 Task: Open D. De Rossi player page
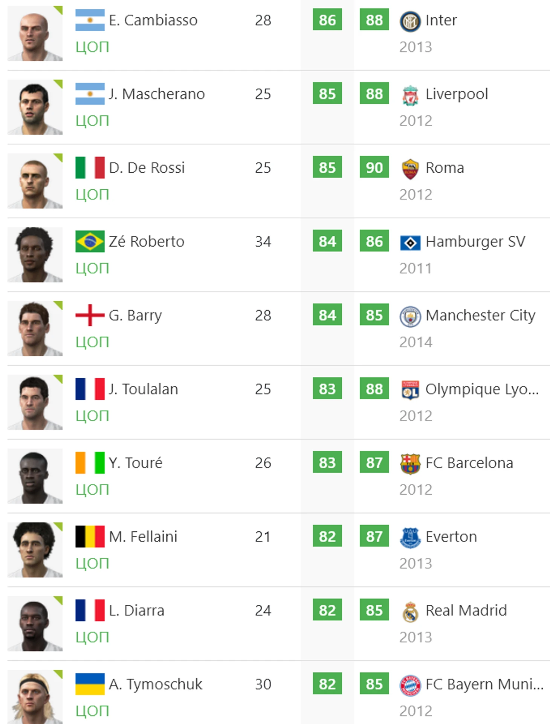coord(147,168)
